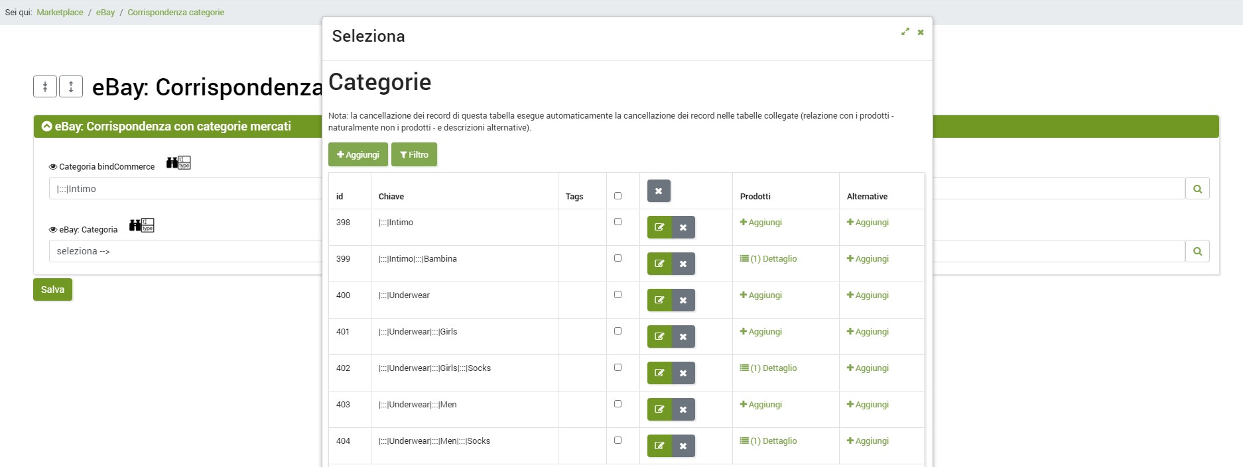The width and height of the screenshot is (1243, 467).
Task: Check the checkbox for row 403
Action: pyautogui.click(x=618, y=404)
